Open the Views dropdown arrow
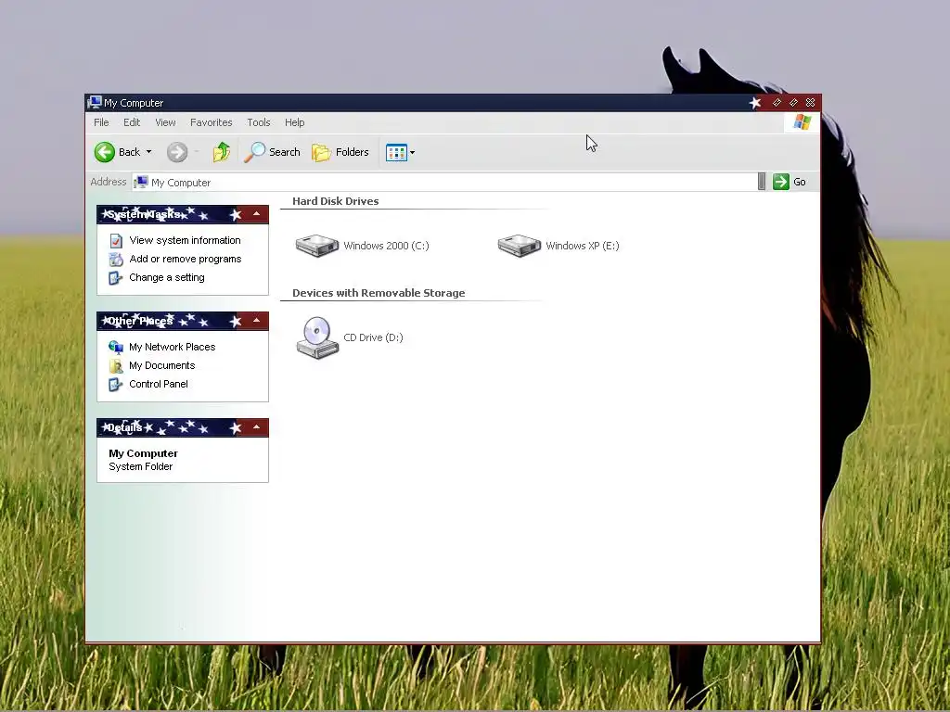 point(413,153)
